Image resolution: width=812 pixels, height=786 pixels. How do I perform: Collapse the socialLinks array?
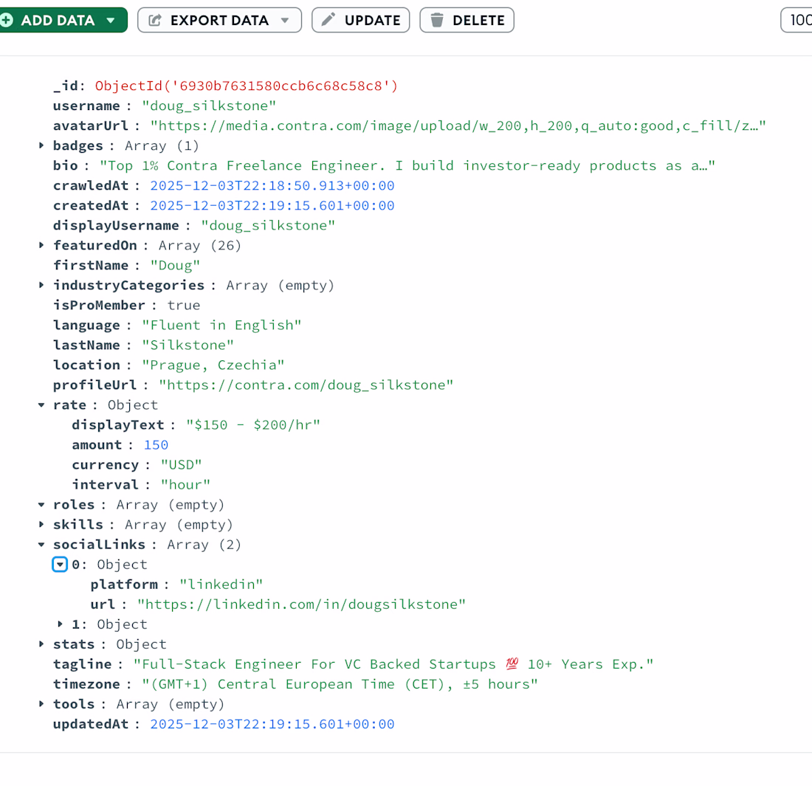click(41, 545)
